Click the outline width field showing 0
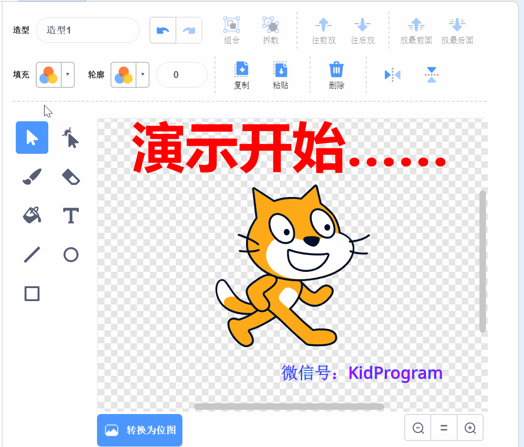Viewport: 524px width, 447px height. point(182,75)
